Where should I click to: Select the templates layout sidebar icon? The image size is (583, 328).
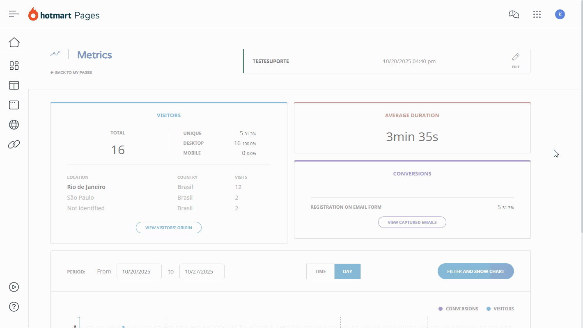point(14,85)
